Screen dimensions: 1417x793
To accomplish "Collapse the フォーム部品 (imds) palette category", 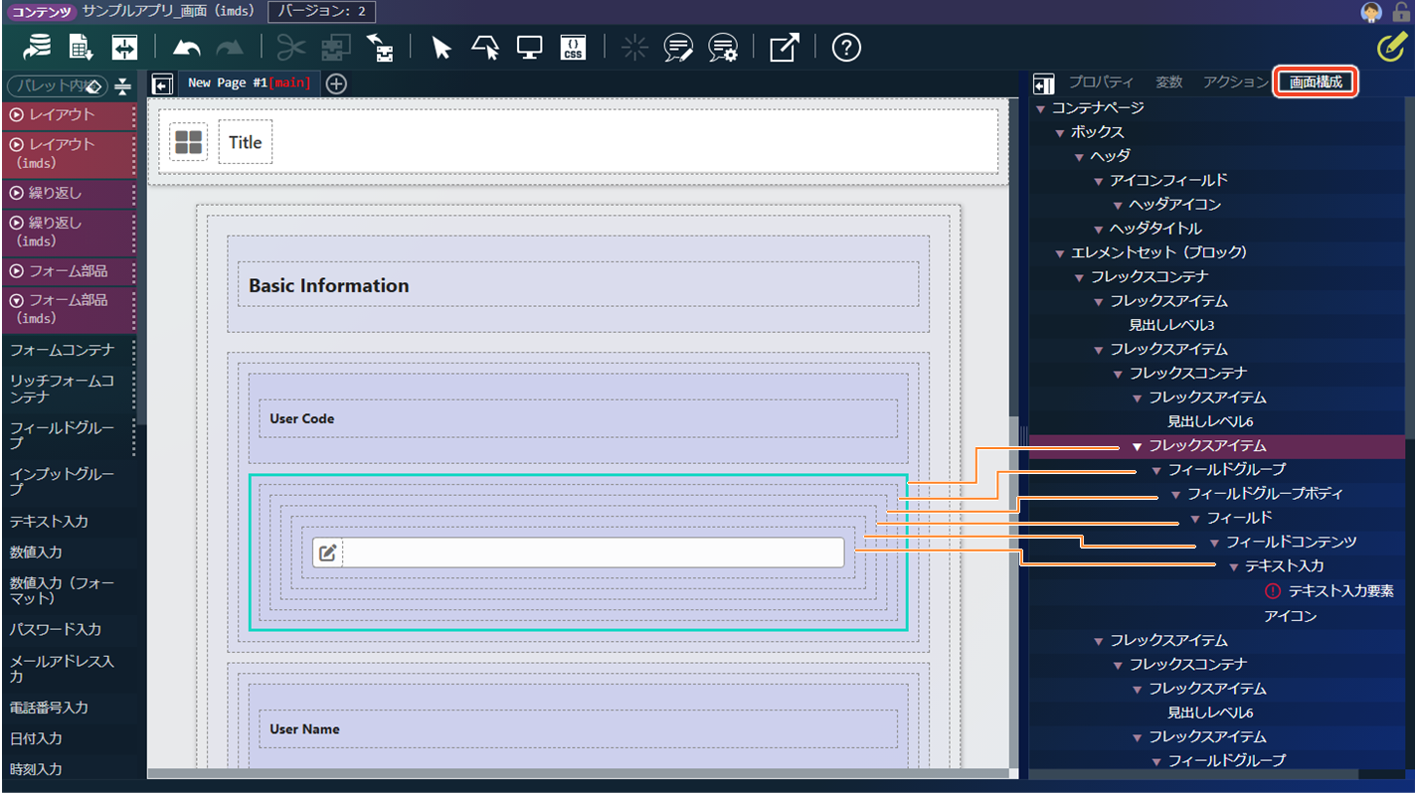I will (x=16, y=300).
